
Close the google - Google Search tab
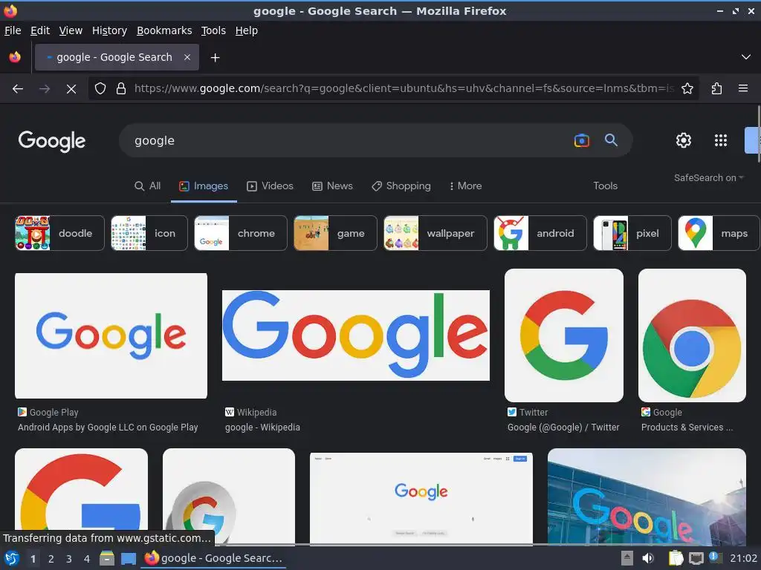[187, 57]
